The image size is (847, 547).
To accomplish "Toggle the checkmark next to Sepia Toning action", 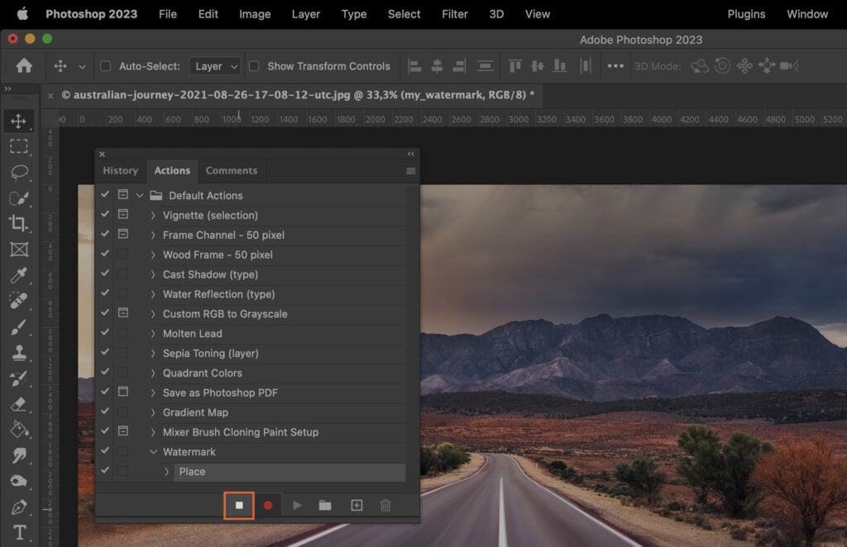I will pyautogui.click(x=104, y=353).
